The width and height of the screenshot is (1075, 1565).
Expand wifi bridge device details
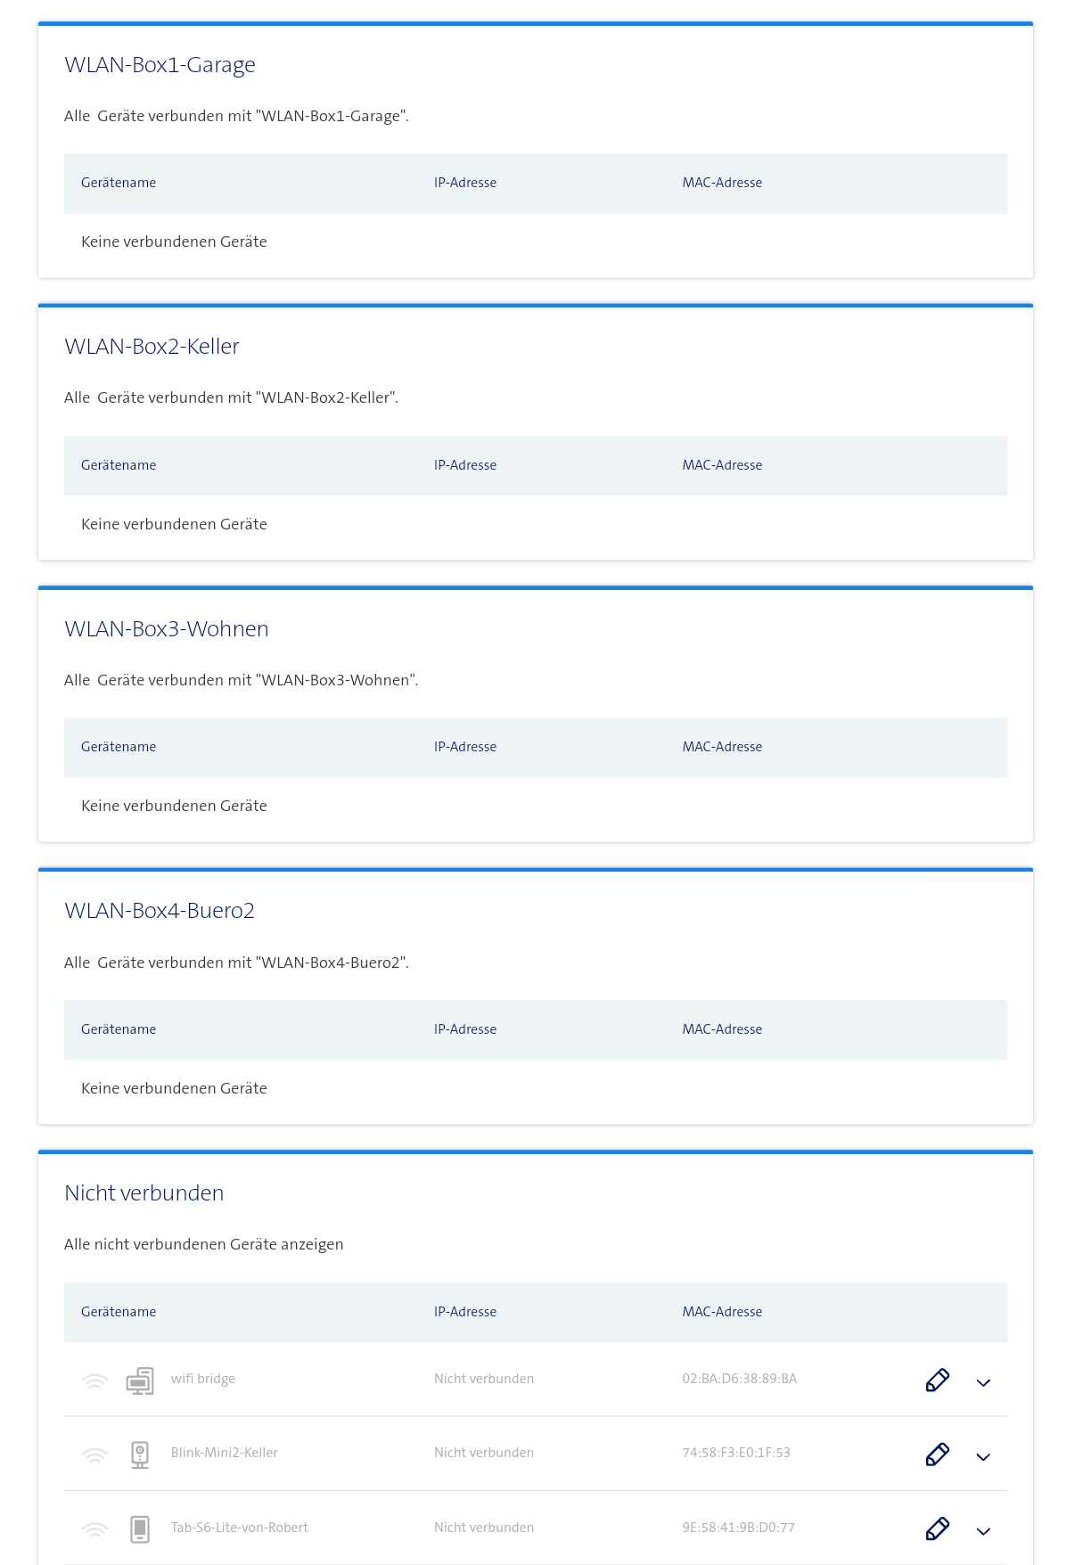[x=983, y=1382]
